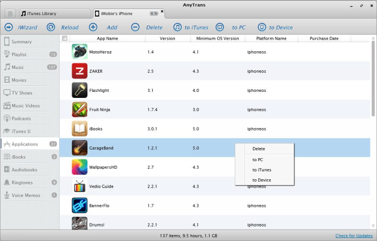Open Podcasts in the sidebar
Viewport: 377px width, 241px height.
tap(30, 118)
